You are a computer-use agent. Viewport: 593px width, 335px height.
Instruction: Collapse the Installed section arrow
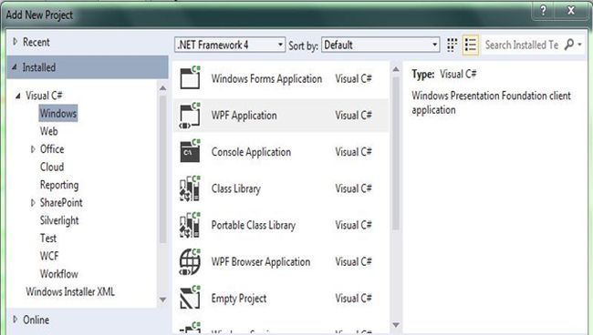[x=15, y=67]
